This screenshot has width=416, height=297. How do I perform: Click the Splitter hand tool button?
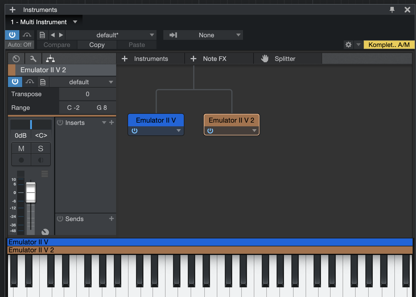click(288, 59)
